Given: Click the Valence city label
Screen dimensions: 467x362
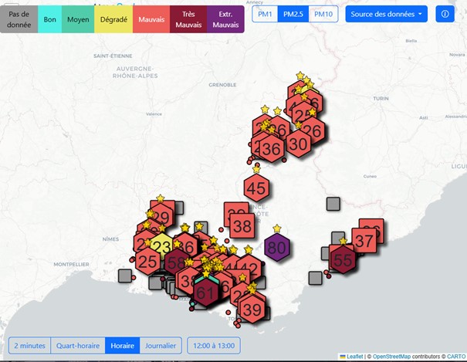Looking at the screenshot, I should (154, 114).
